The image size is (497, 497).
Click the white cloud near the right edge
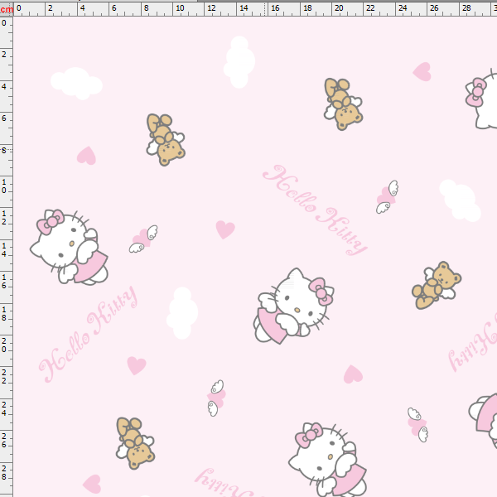(x=460, y=200)
